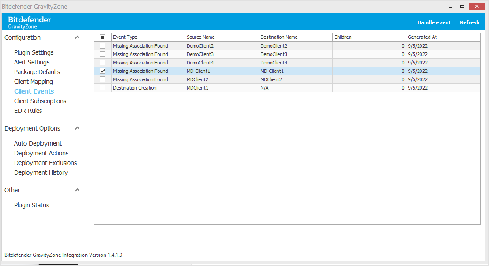Uncheck the MD-Client1 event checkbox

pyautogui.click(x=102, y=71)
